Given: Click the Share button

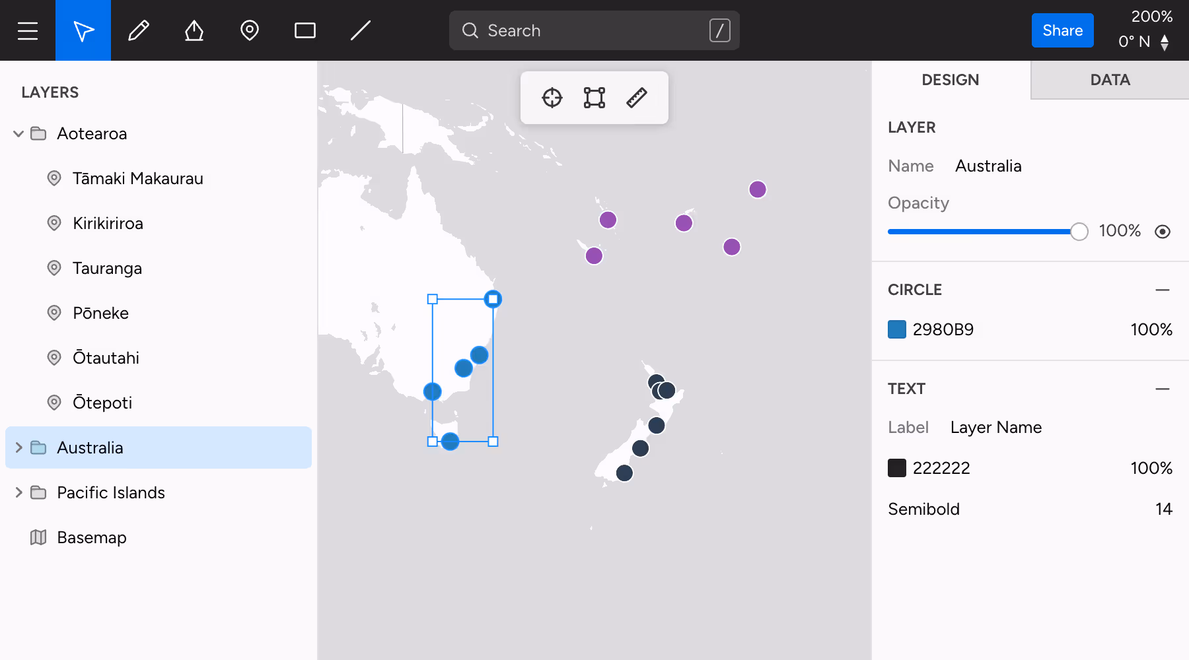Looking at the screenshot, I should [1062, 30].
